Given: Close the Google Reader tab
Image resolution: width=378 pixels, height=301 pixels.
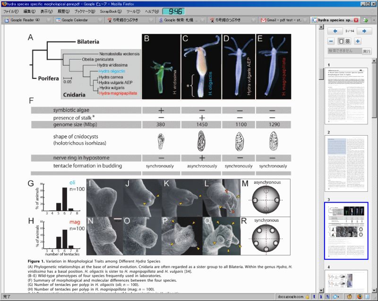Looking at the screenshot, I should click(x=49, y=20).
